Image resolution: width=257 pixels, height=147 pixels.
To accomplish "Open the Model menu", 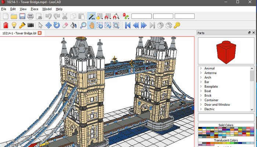I will coord(47,9).
